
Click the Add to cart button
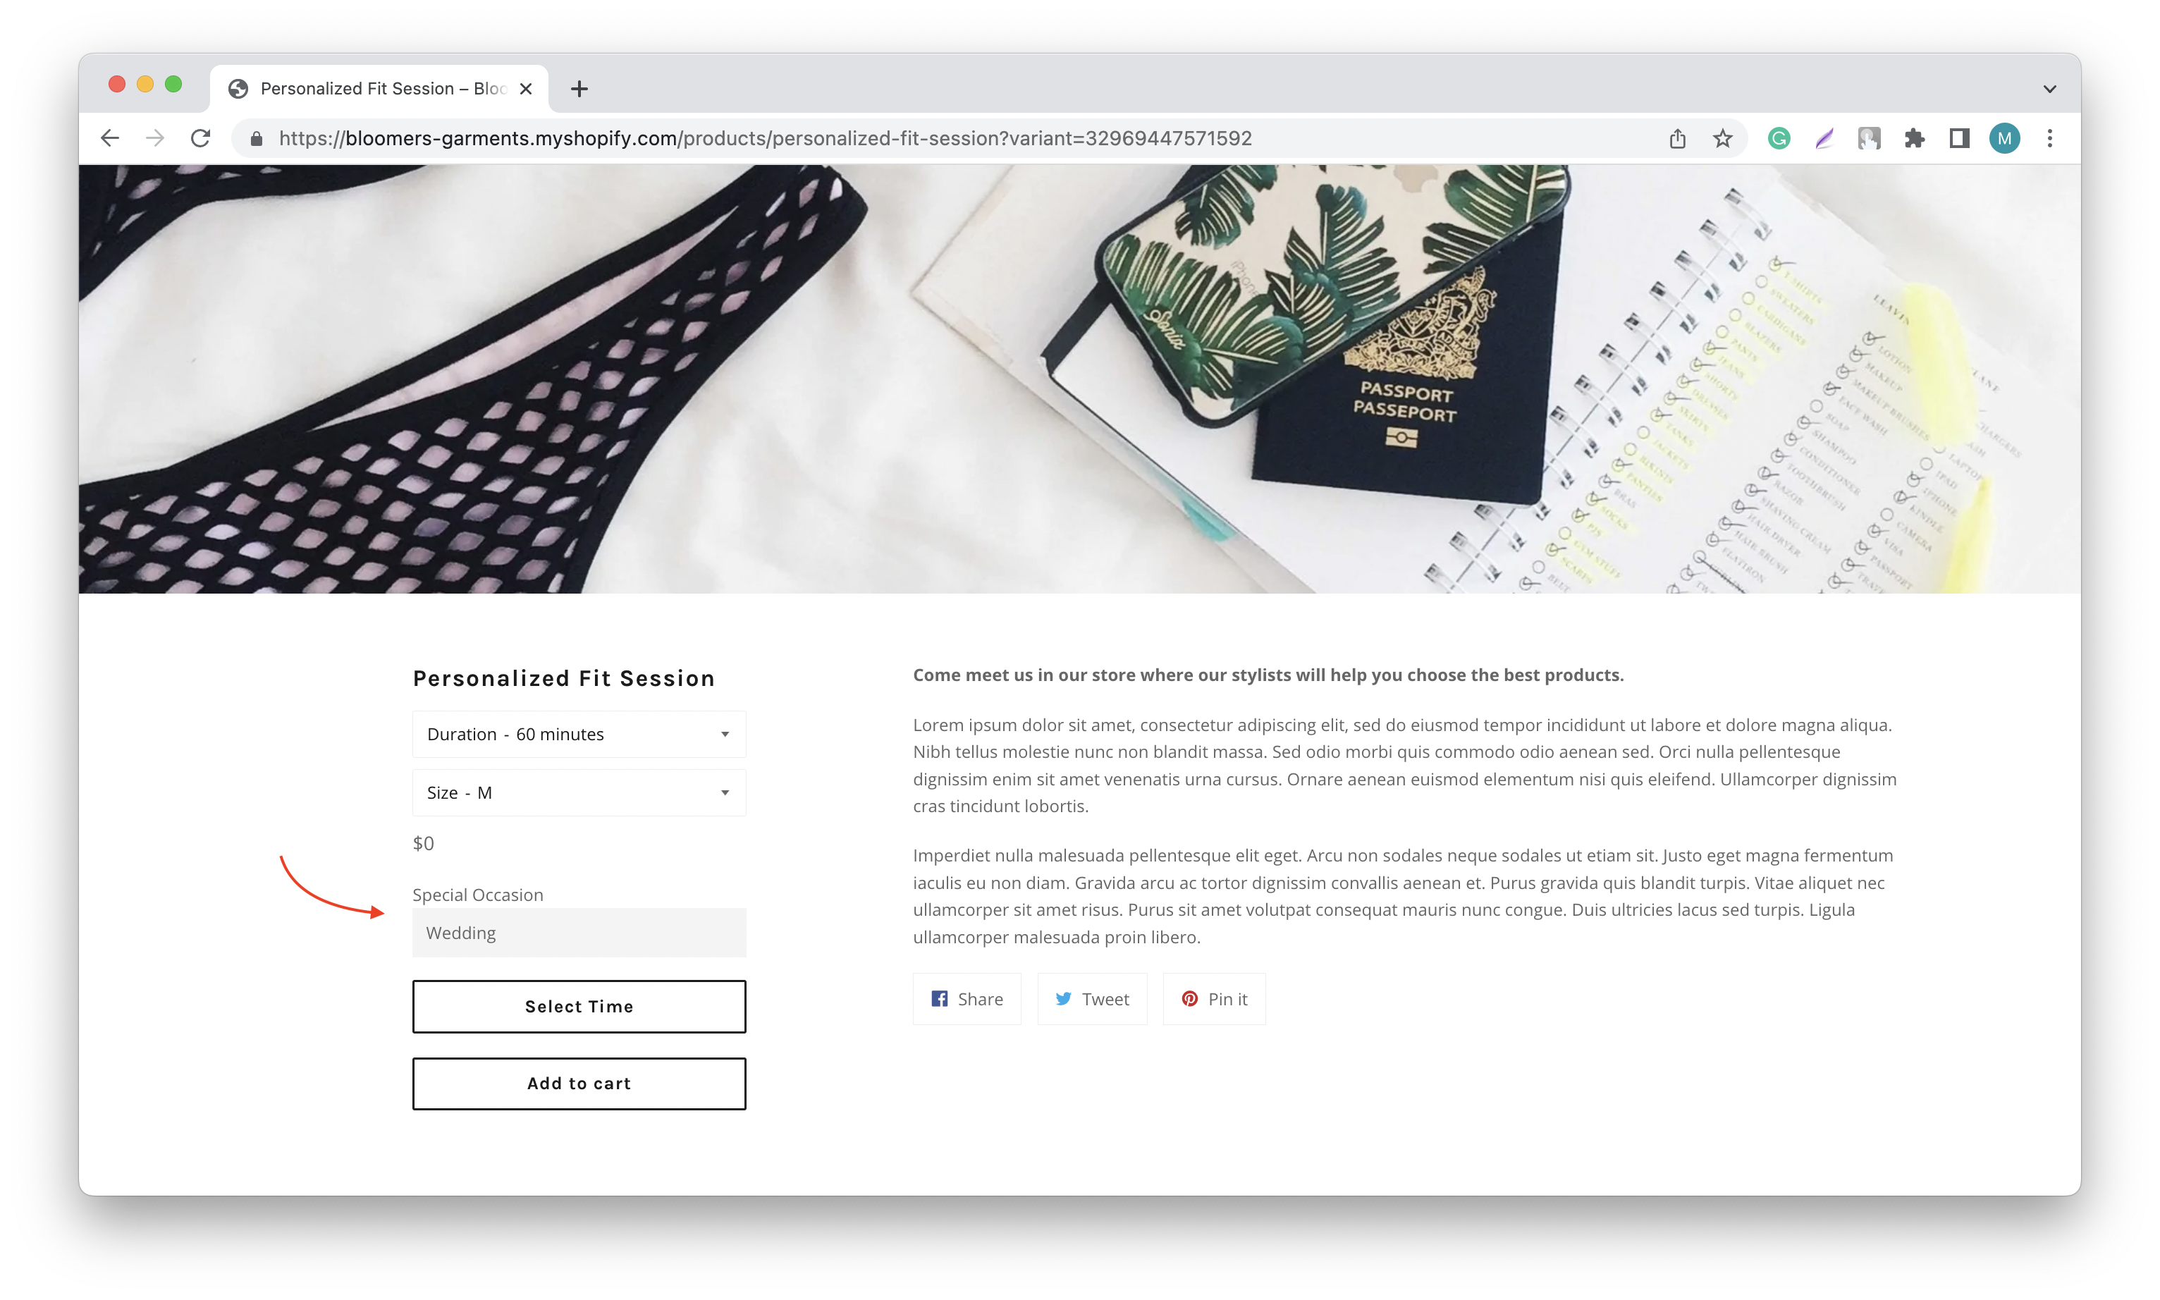(579, 1084)
